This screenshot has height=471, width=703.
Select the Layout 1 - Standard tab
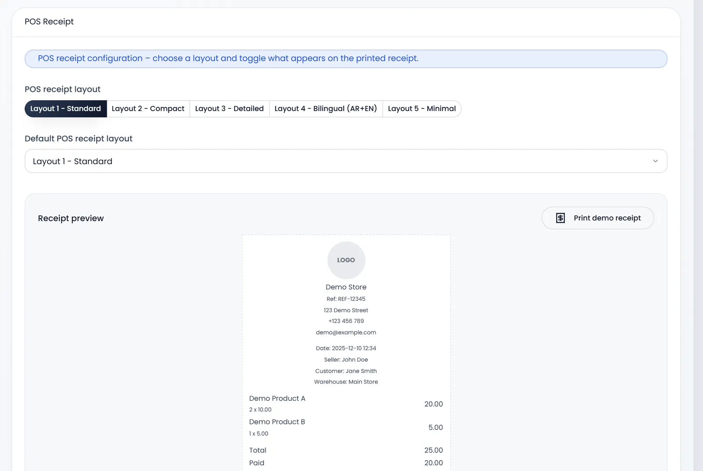pos(66,109)
